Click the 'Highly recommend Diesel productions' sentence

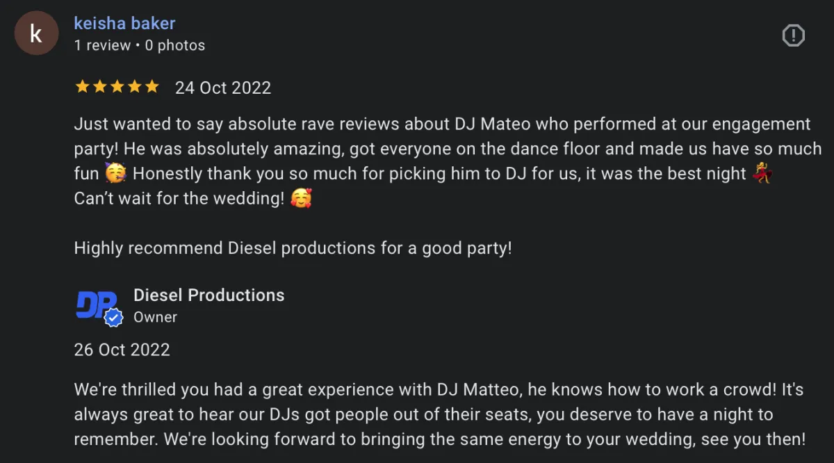click(x=293, y=247)
